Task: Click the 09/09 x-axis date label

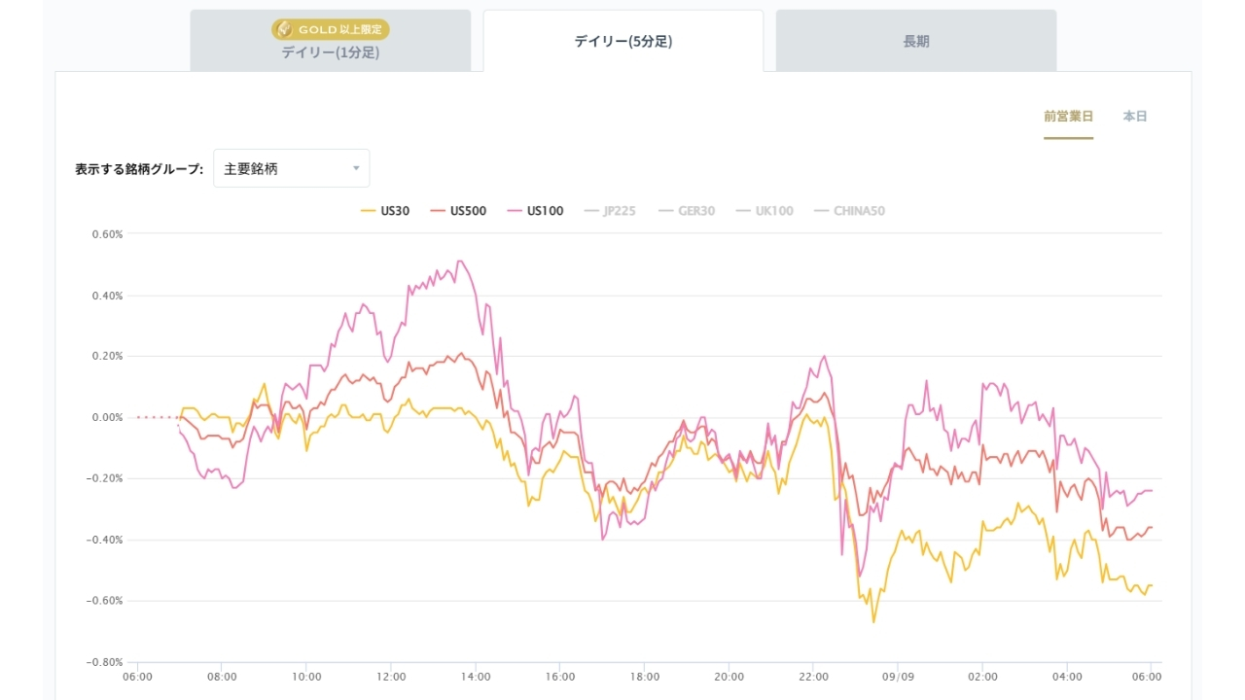Action: 898,677
